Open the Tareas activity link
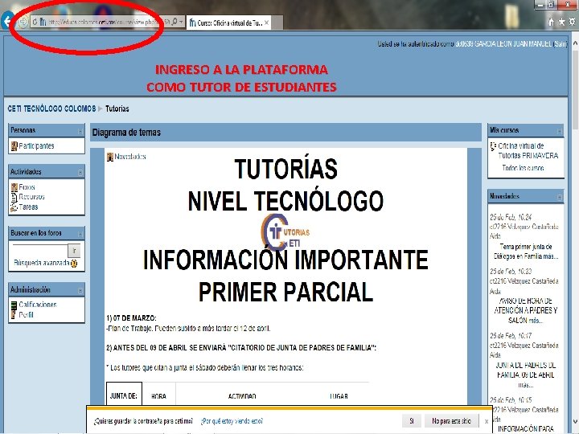579x434 pixels. pos(28,207)
